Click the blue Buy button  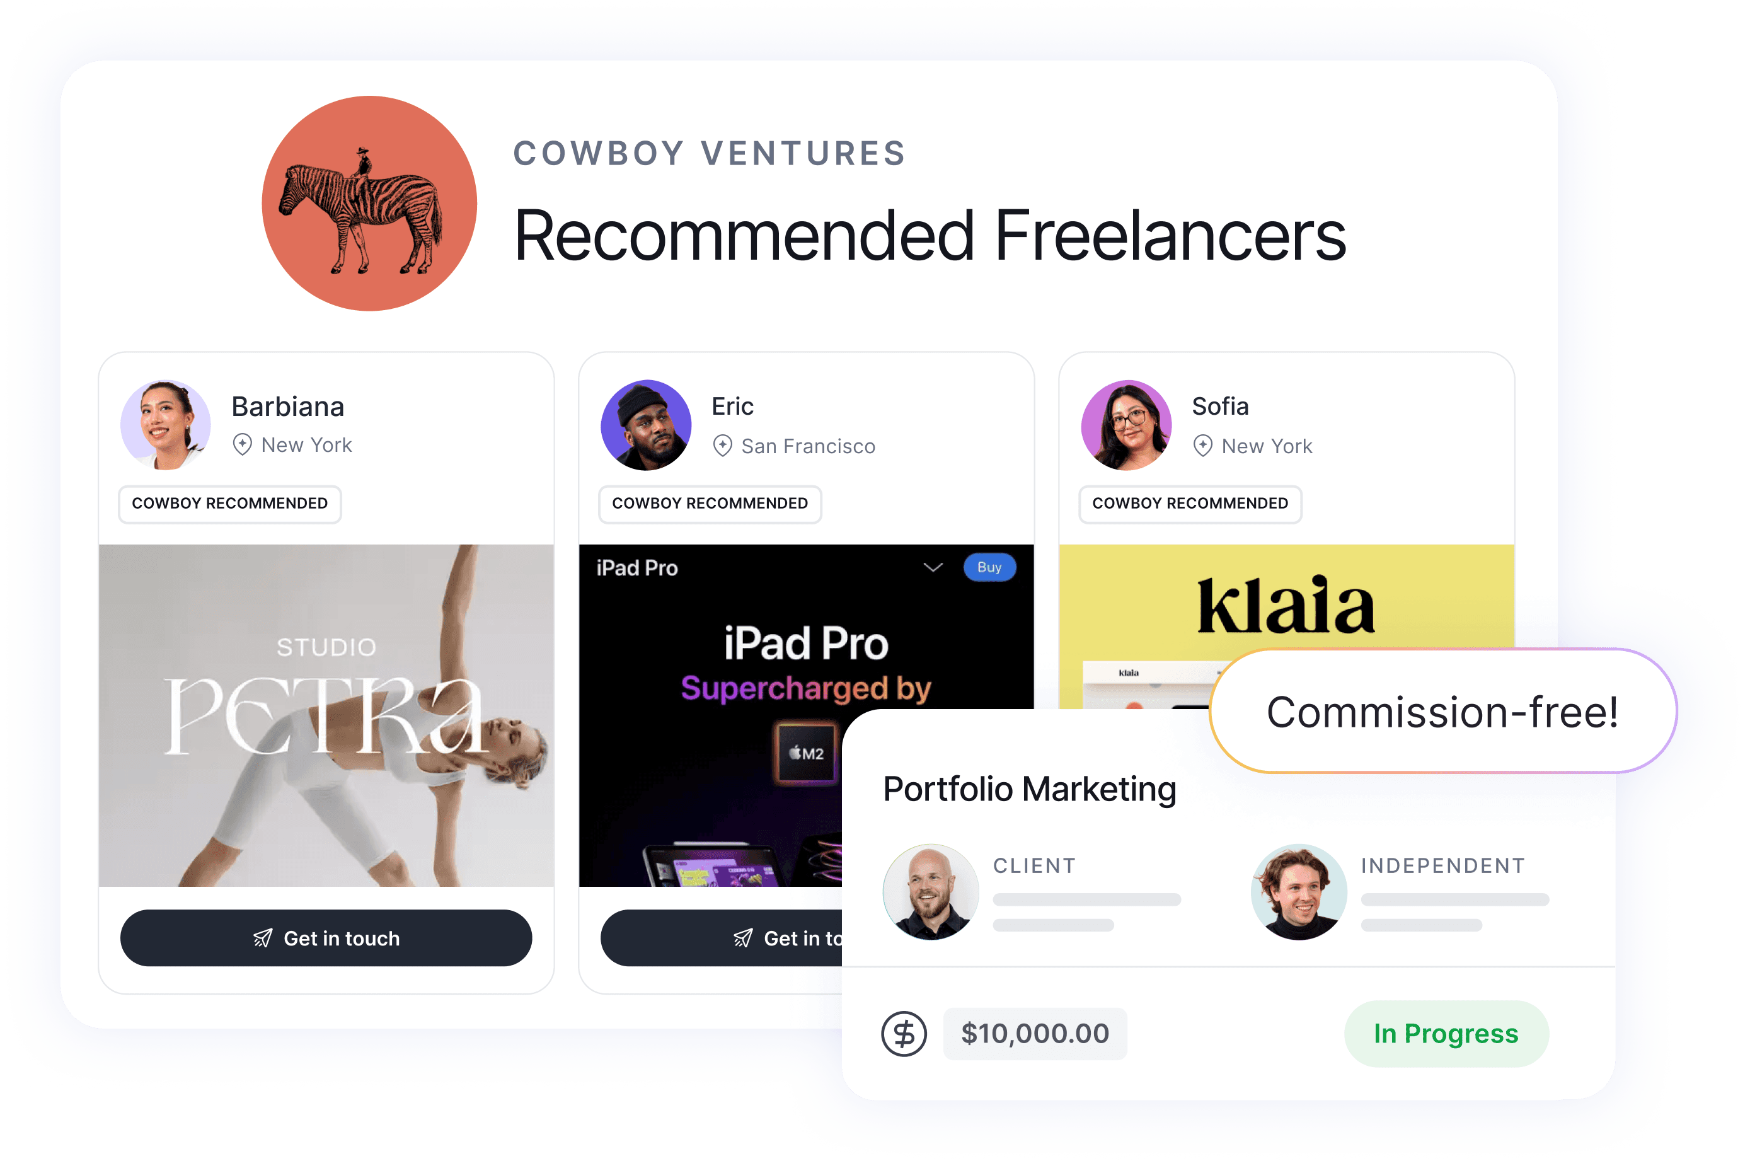[989, 567]
